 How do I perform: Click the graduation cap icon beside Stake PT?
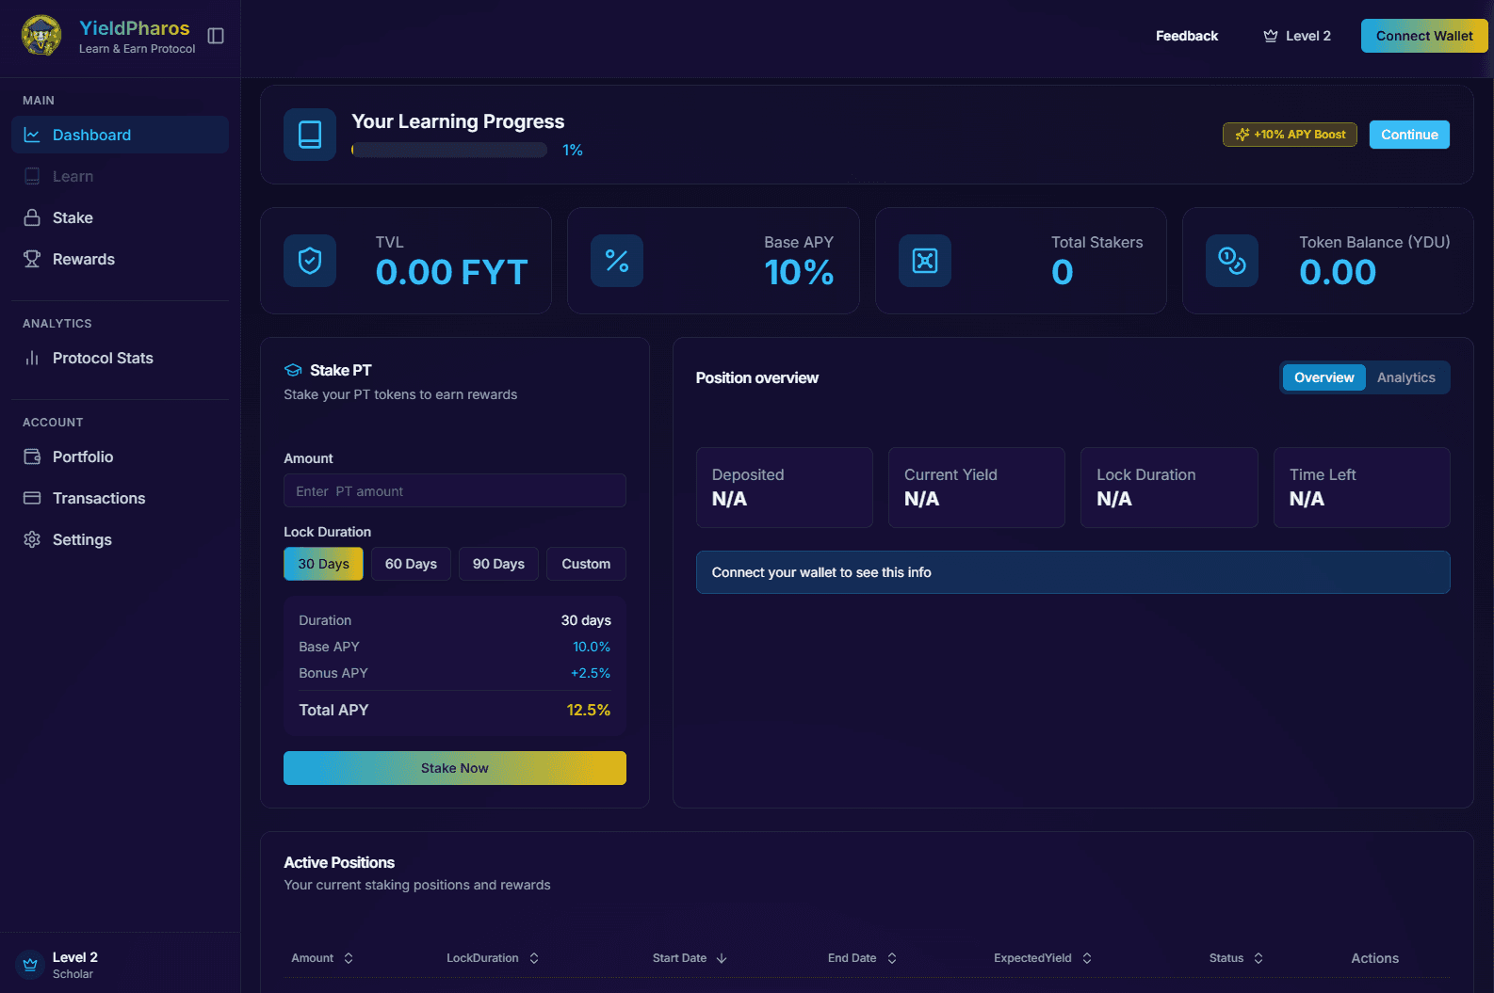click(293, 370)
